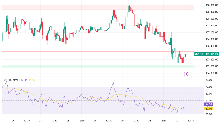
Task: Select the yellow RSI average 37.96 in legend
Action: (x=32, y=80)
